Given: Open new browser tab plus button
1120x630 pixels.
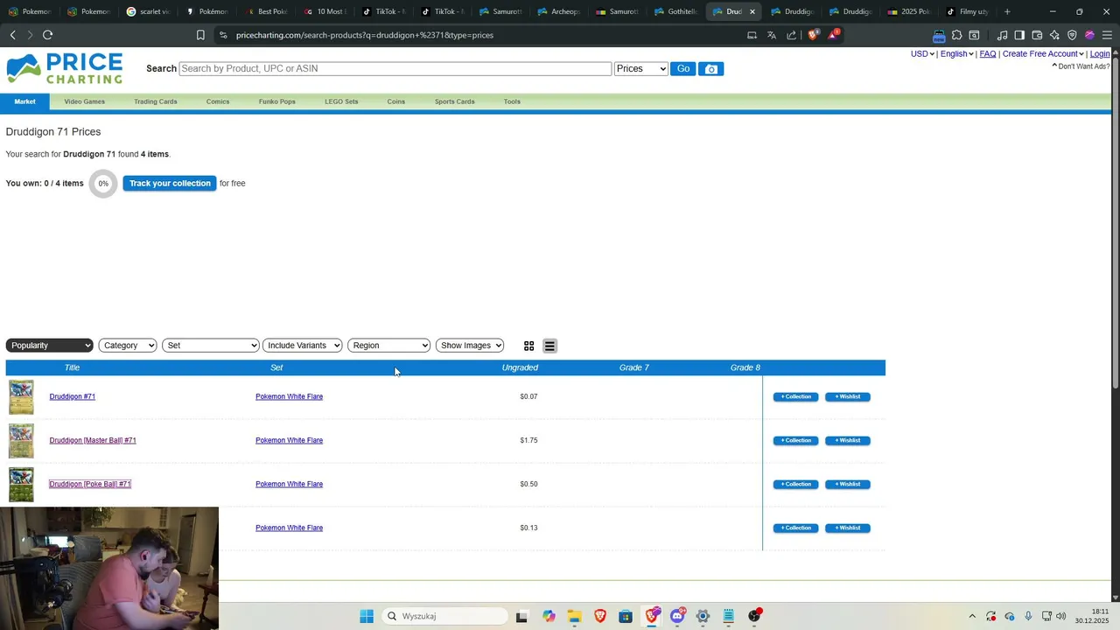Looking at the screenshot, I should [x=1007, y=11].
